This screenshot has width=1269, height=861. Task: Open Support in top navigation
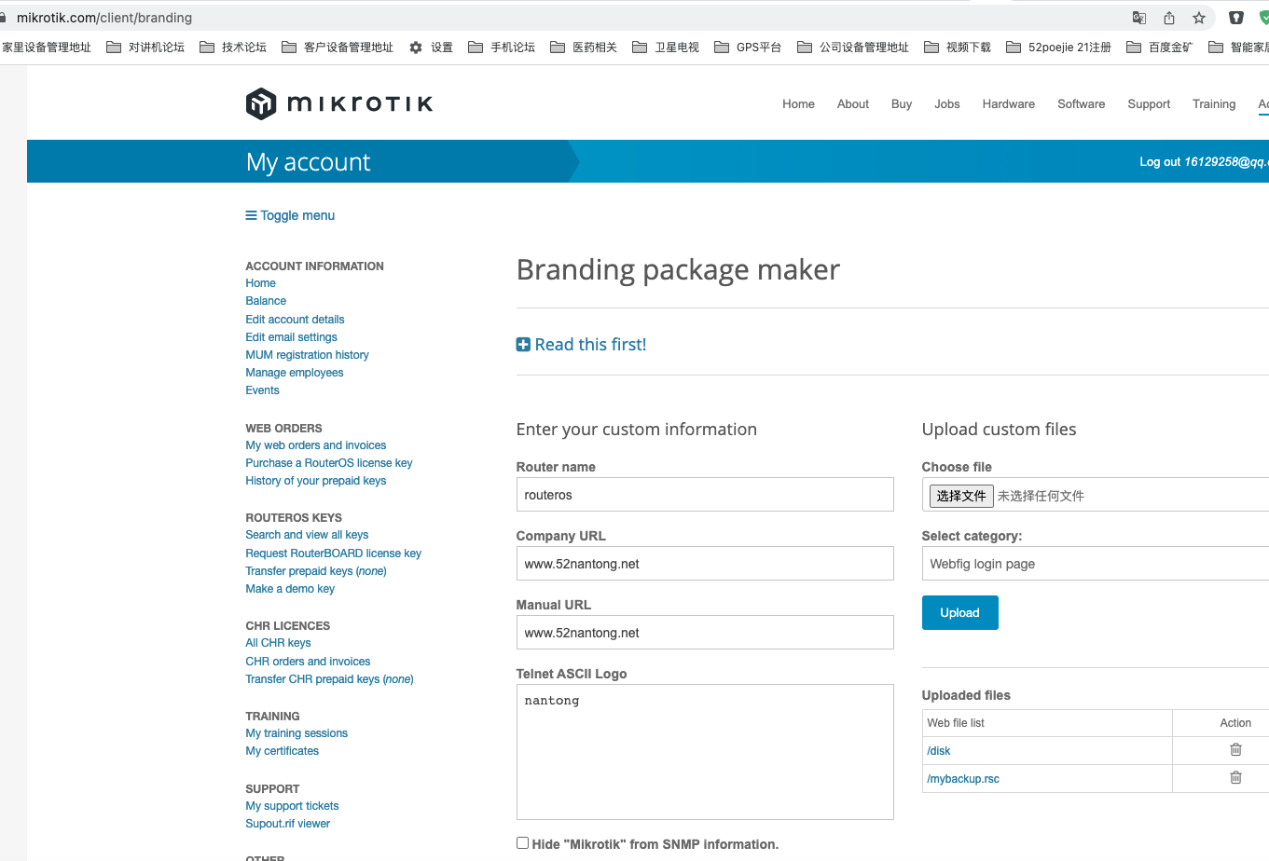click(x=1149, y=104)
